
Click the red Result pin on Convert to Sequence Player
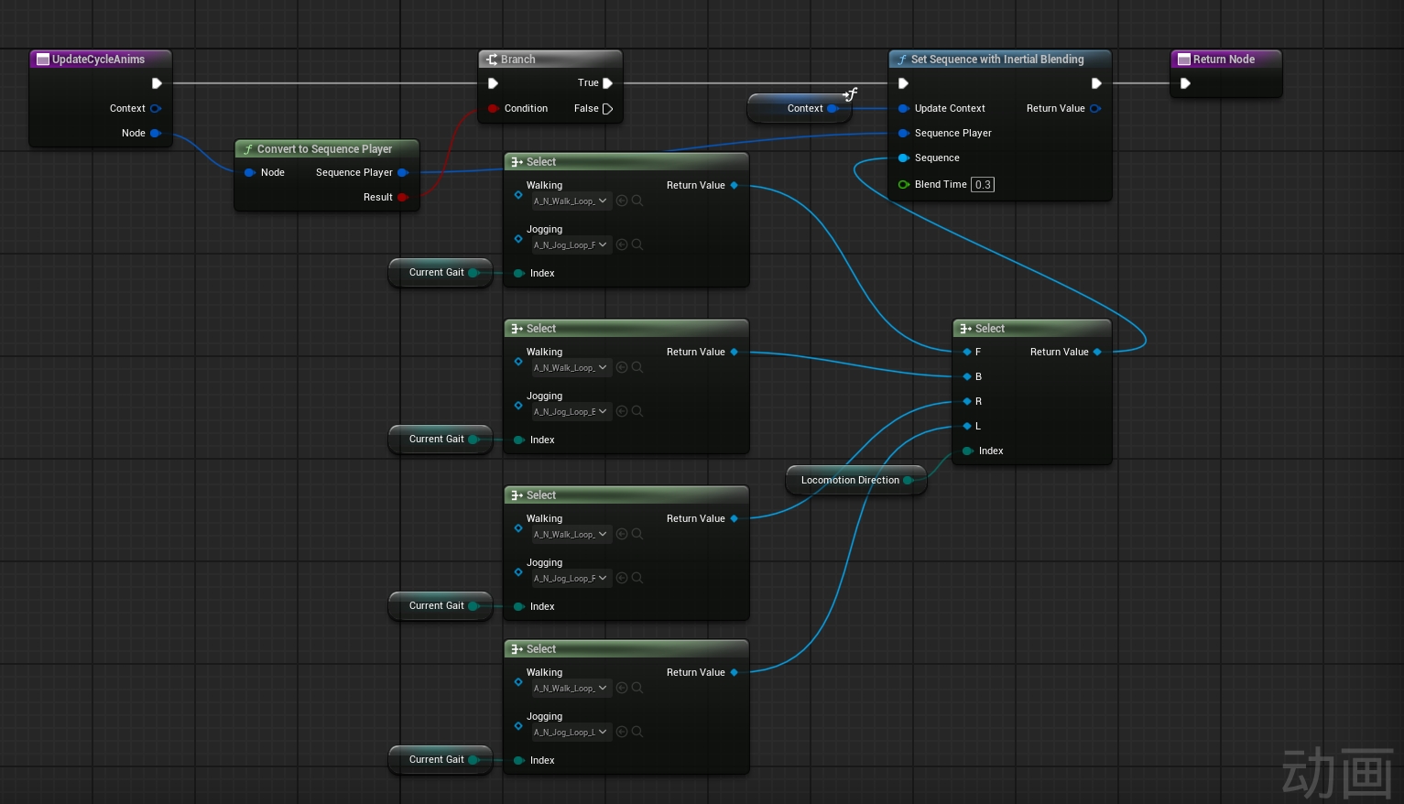[402, 197]
